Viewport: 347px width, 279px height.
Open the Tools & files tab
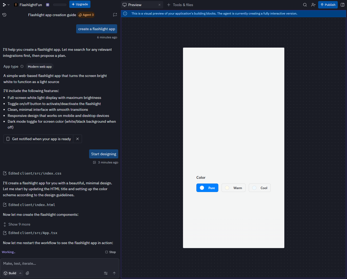[x=180, y=4]
